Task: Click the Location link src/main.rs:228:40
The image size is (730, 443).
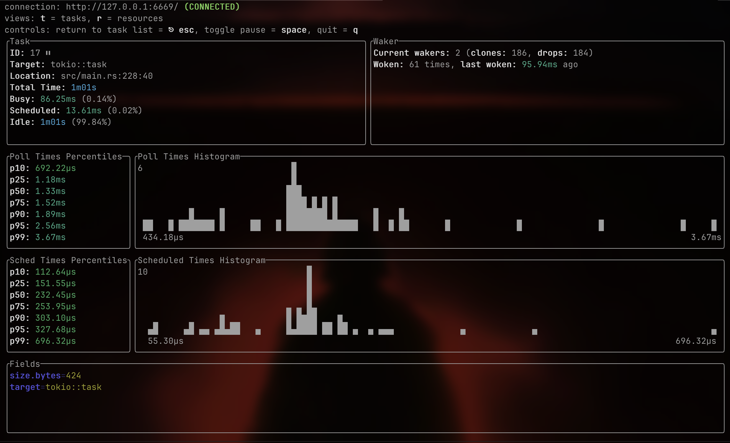Action: tap(106, 76)
